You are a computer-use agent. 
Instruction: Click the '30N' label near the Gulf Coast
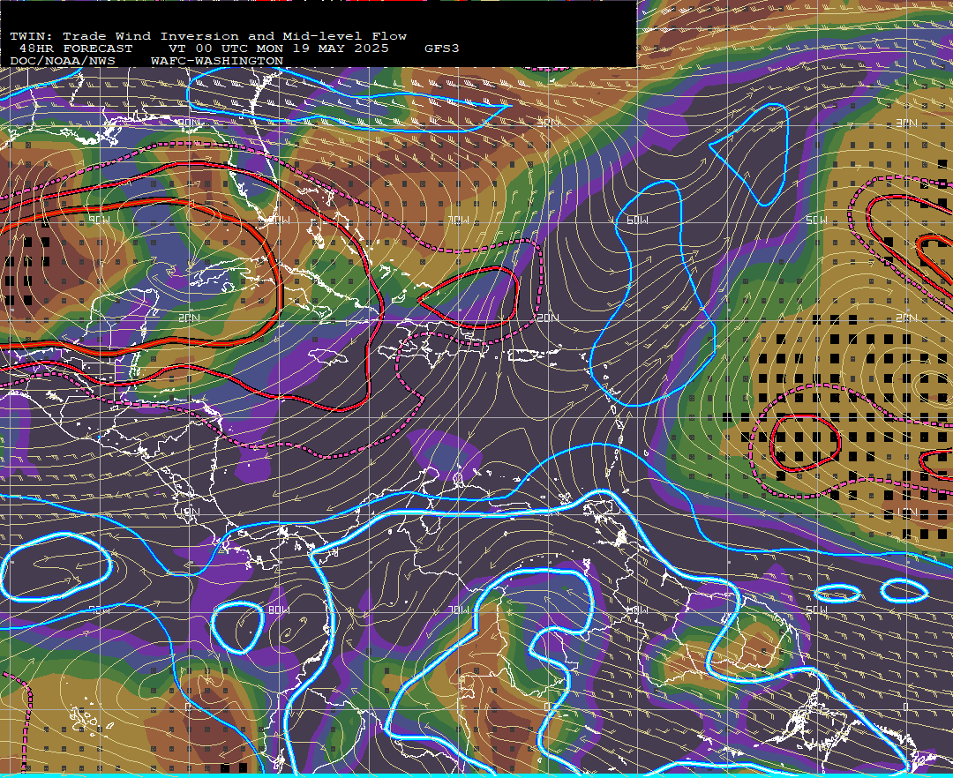(190, 123)
